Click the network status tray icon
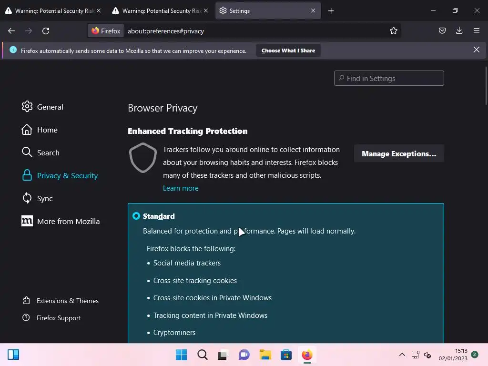Viewport: 488px width, 366px height. (415, 355)
